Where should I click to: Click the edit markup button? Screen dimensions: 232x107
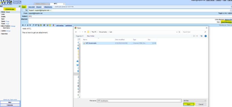60,25
